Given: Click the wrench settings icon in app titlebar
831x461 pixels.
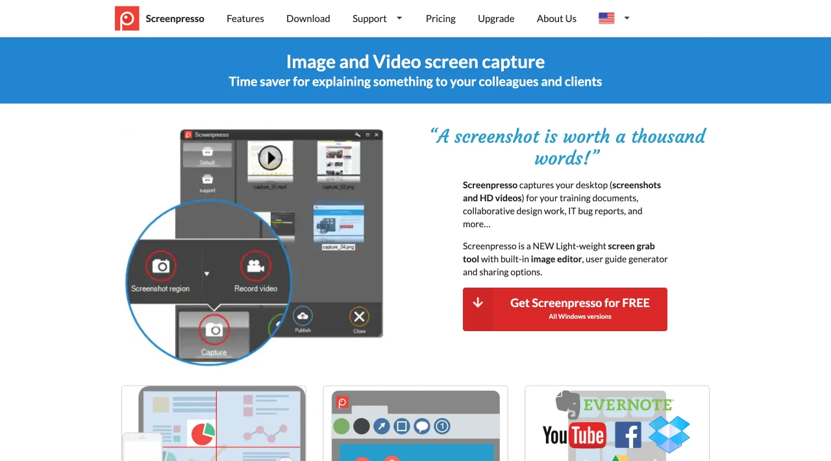Looking at the screenshot, I should pos(357,134).
